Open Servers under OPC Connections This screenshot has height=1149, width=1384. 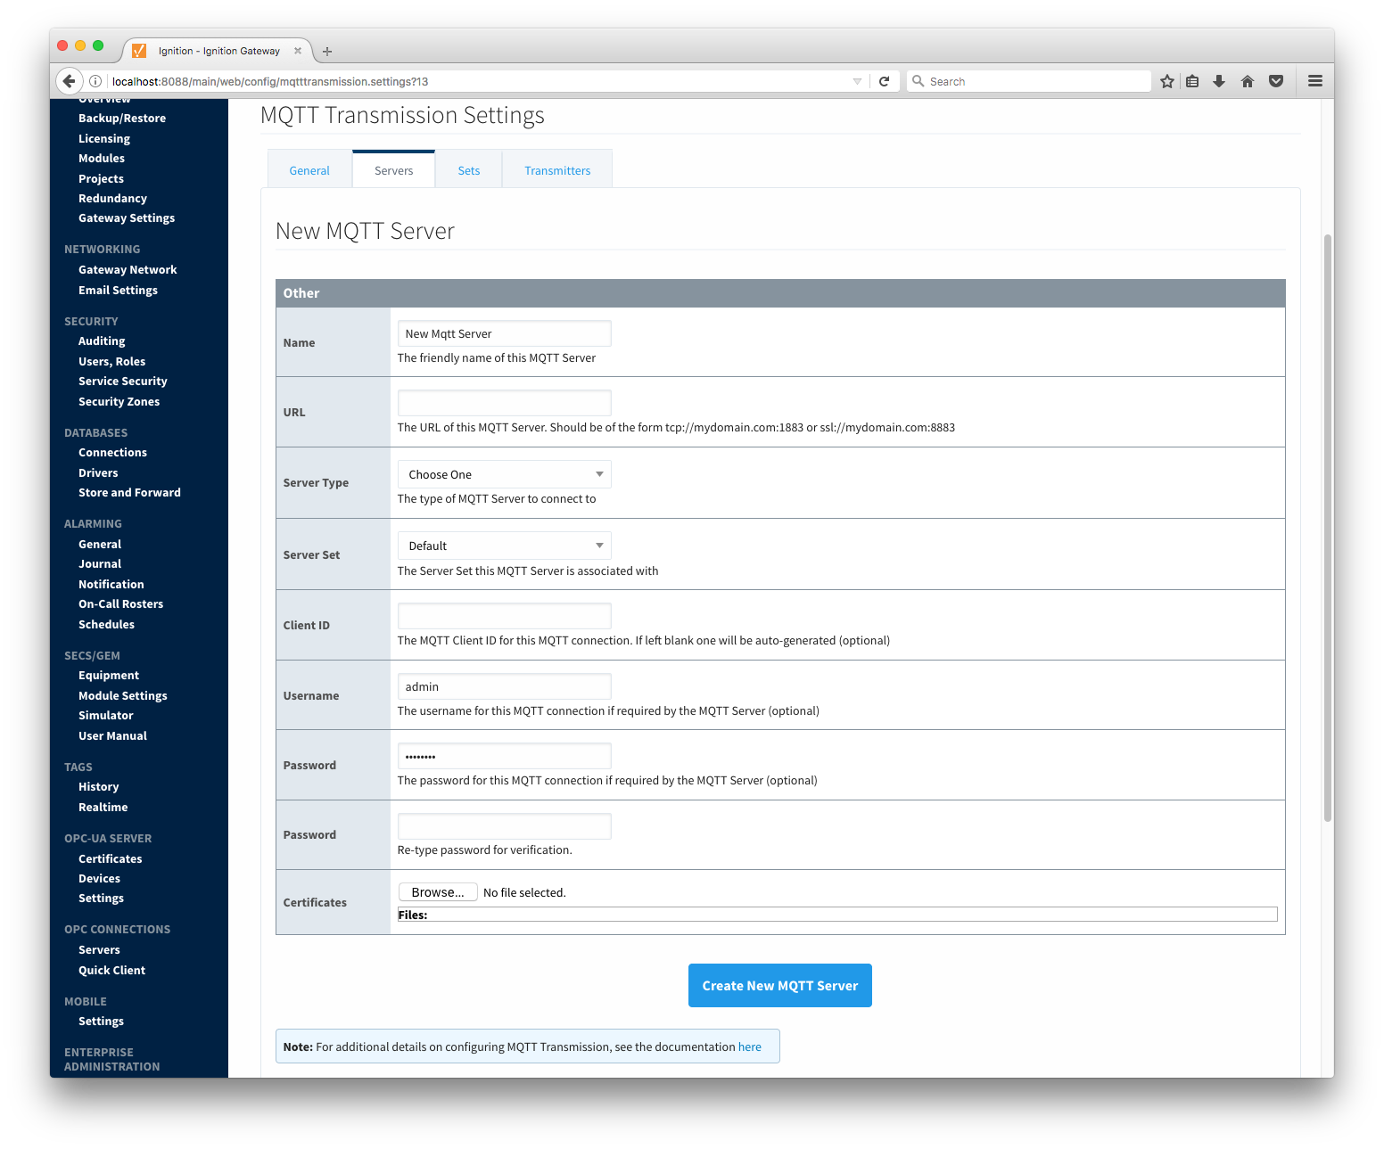pyautogui.click(x=99, y=949)
